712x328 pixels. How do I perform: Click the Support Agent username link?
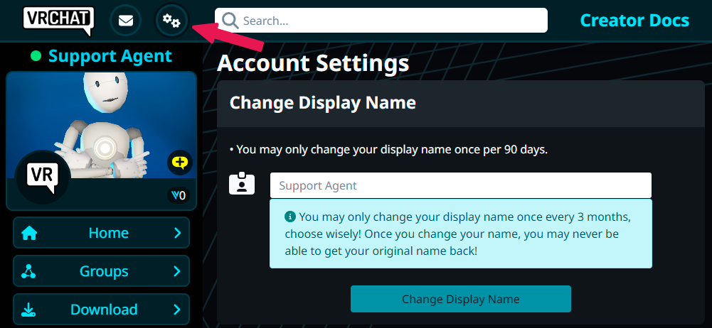110,56
